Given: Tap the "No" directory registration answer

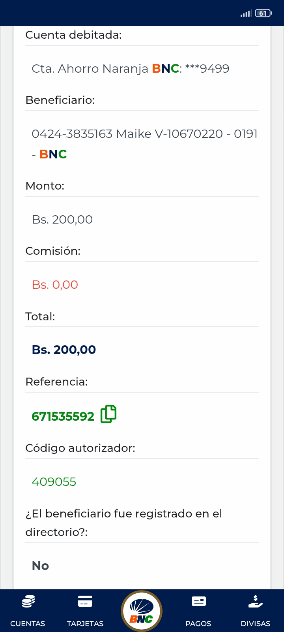Looking at the screenshot, I should click(40, 566).
